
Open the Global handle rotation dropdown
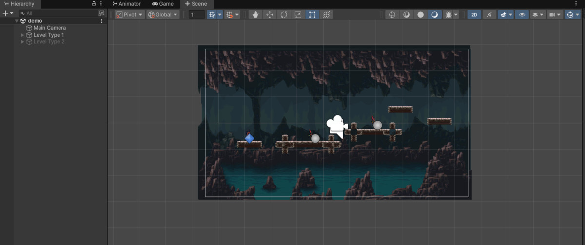[x=163, y=15]
